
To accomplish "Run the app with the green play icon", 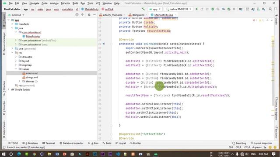I will [x=196, y=9].
